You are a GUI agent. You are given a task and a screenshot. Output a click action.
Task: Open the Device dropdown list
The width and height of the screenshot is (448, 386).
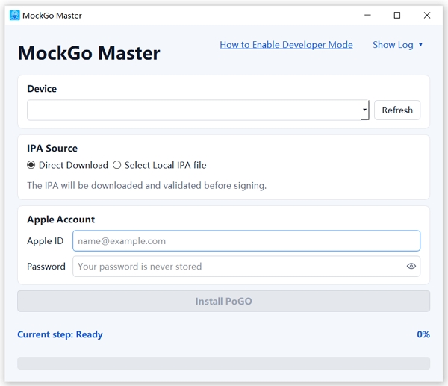click(x=198, y=110)
